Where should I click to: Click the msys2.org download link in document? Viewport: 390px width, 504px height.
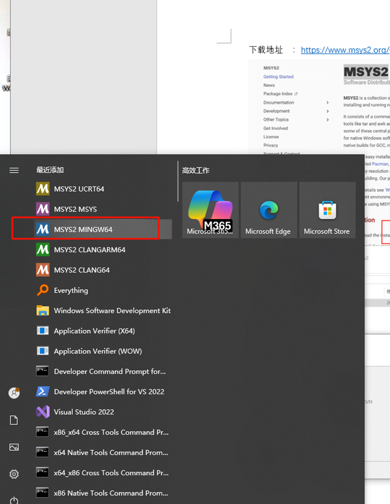[345, 50]
